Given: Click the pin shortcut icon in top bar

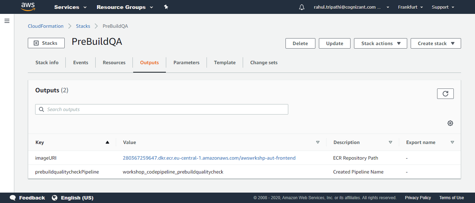Looking at the screenshot, I should click(166, 7).
